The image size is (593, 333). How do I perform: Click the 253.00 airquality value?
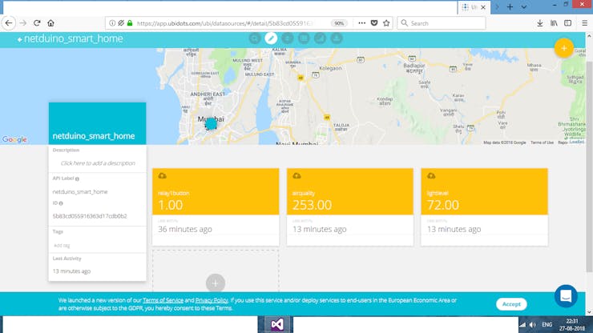pyautogui.click(x=312, y=205)
